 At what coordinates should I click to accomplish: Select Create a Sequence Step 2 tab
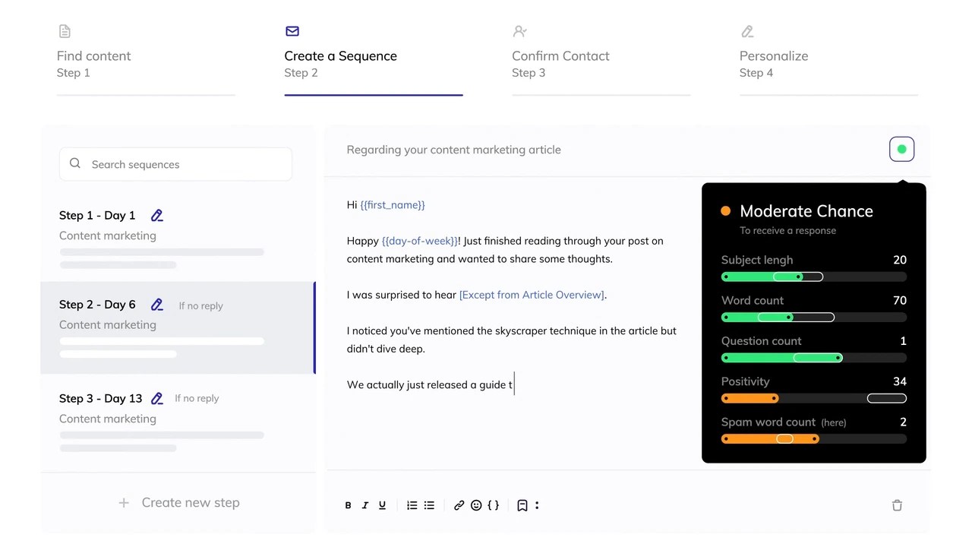click(374, 61)
